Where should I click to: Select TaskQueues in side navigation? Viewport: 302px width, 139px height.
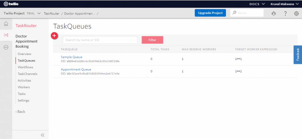pyautogui.click(x=26, y=60)
